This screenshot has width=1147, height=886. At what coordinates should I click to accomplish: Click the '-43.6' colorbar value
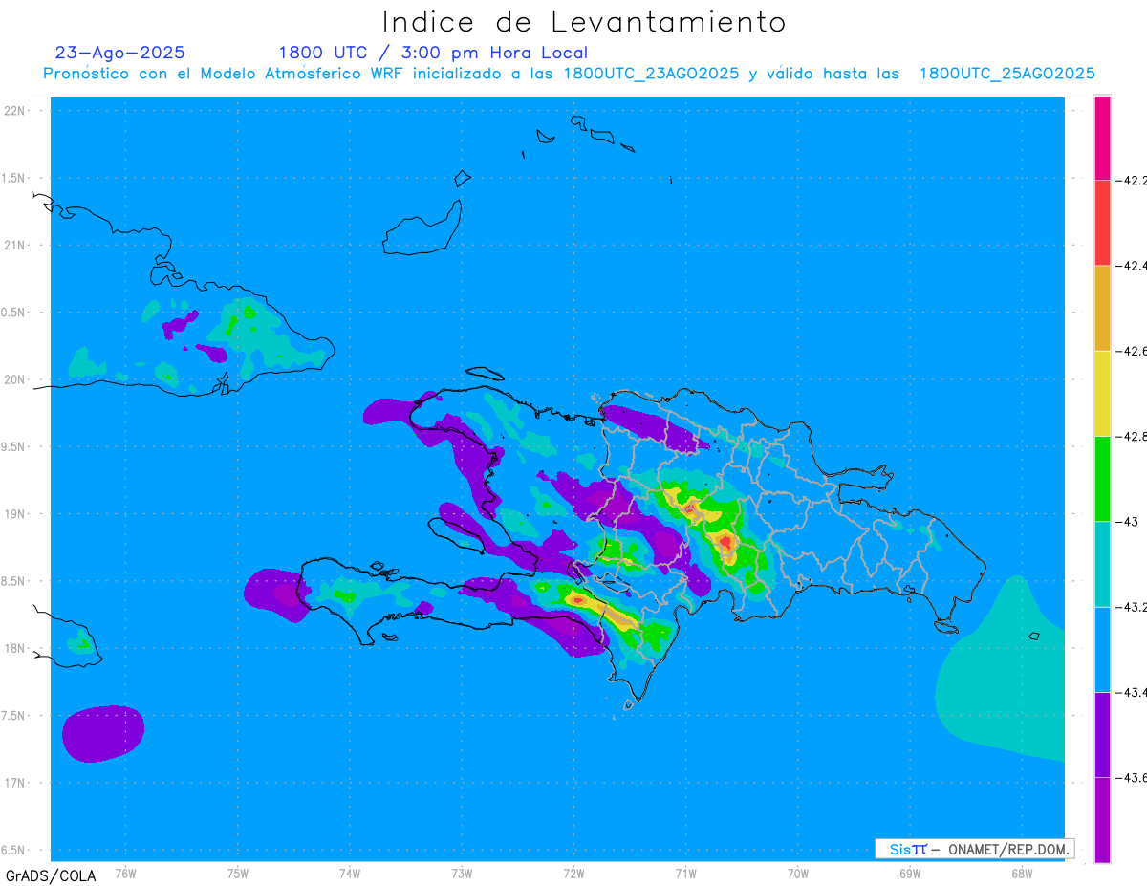1133,778
